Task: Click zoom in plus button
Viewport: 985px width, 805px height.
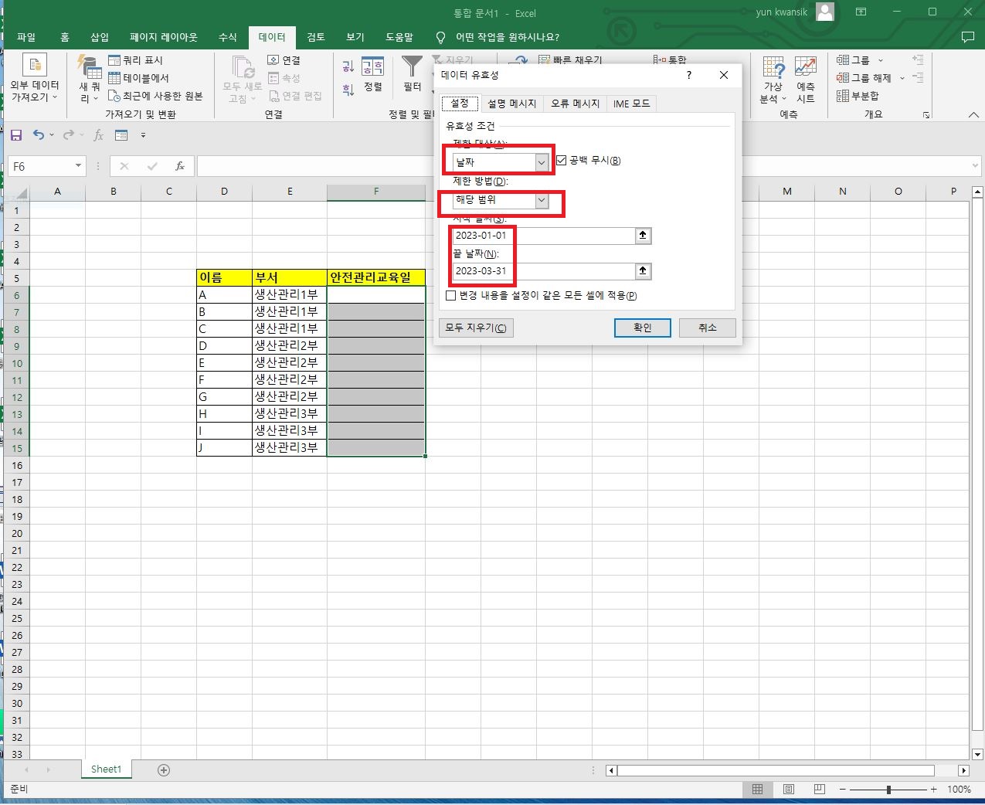Action: tap(934, 790)
